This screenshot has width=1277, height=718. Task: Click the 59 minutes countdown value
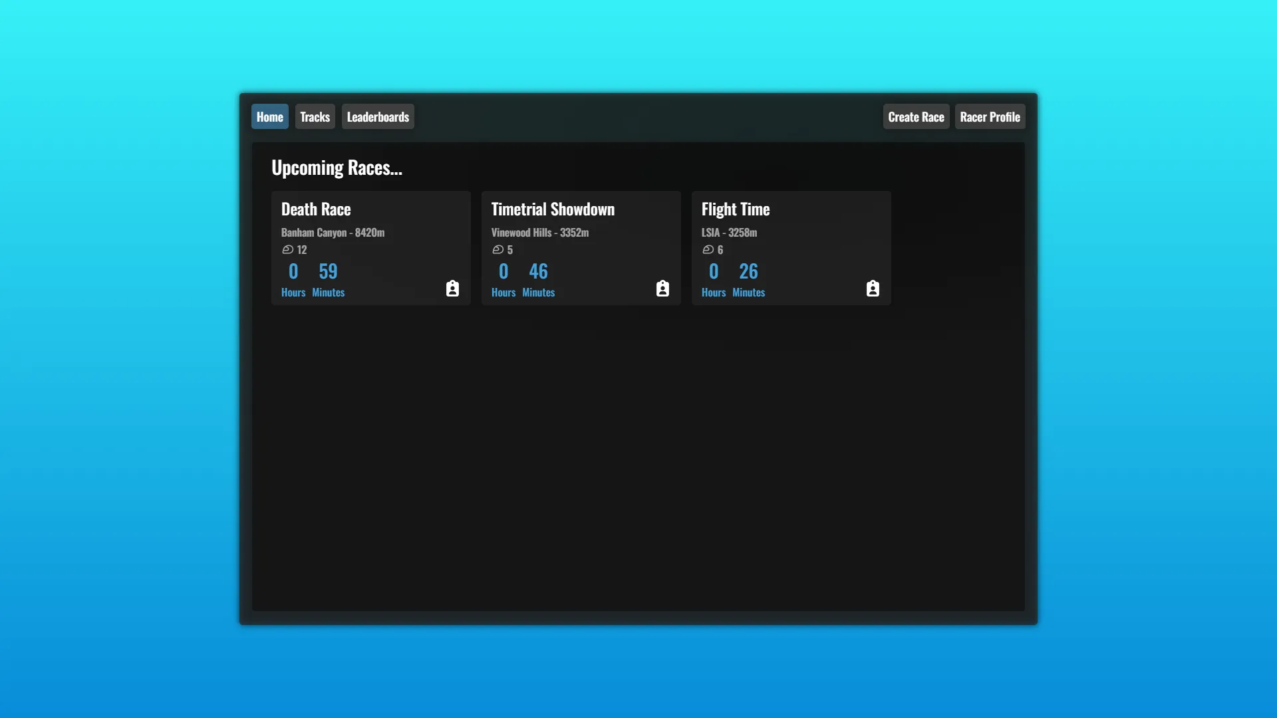pyautogui.click(x=328, y=271)
